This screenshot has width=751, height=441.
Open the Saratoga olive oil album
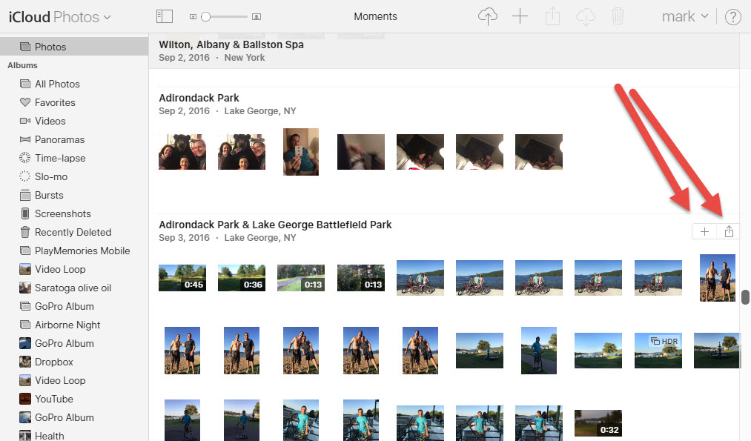point(74,288)
